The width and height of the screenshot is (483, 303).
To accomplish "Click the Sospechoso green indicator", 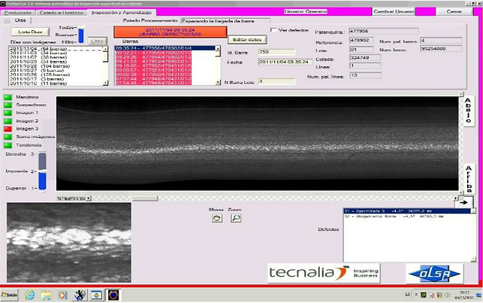I will point(8,105).
